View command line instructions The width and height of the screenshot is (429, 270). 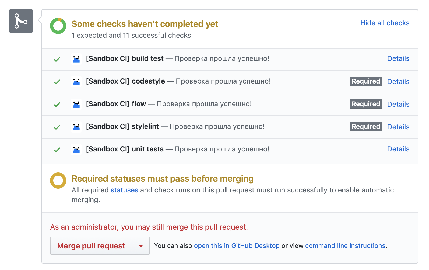coord(345,246)
